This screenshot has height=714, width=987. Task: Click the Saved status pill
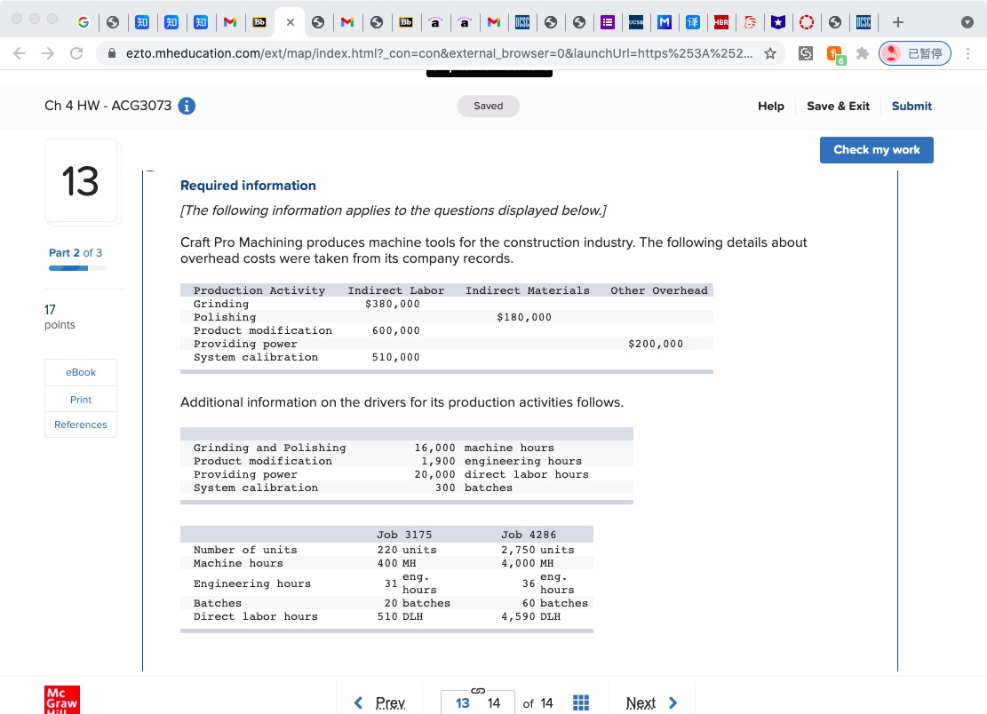click(489, 106)
